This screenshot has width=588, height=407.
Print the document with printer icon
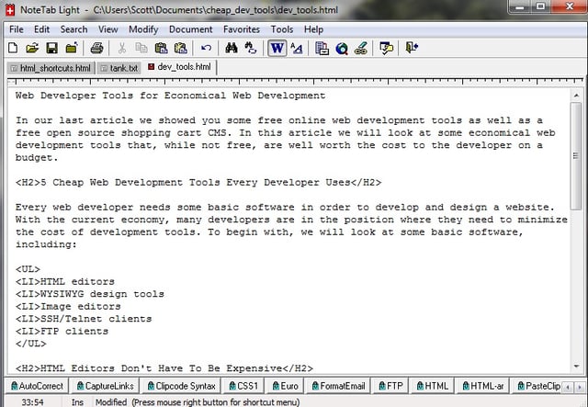pyautogui.click(x=96, y=48)
